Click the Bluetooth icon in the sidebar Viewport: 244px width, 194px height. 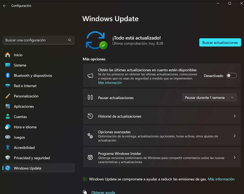(x=8, y=75)
